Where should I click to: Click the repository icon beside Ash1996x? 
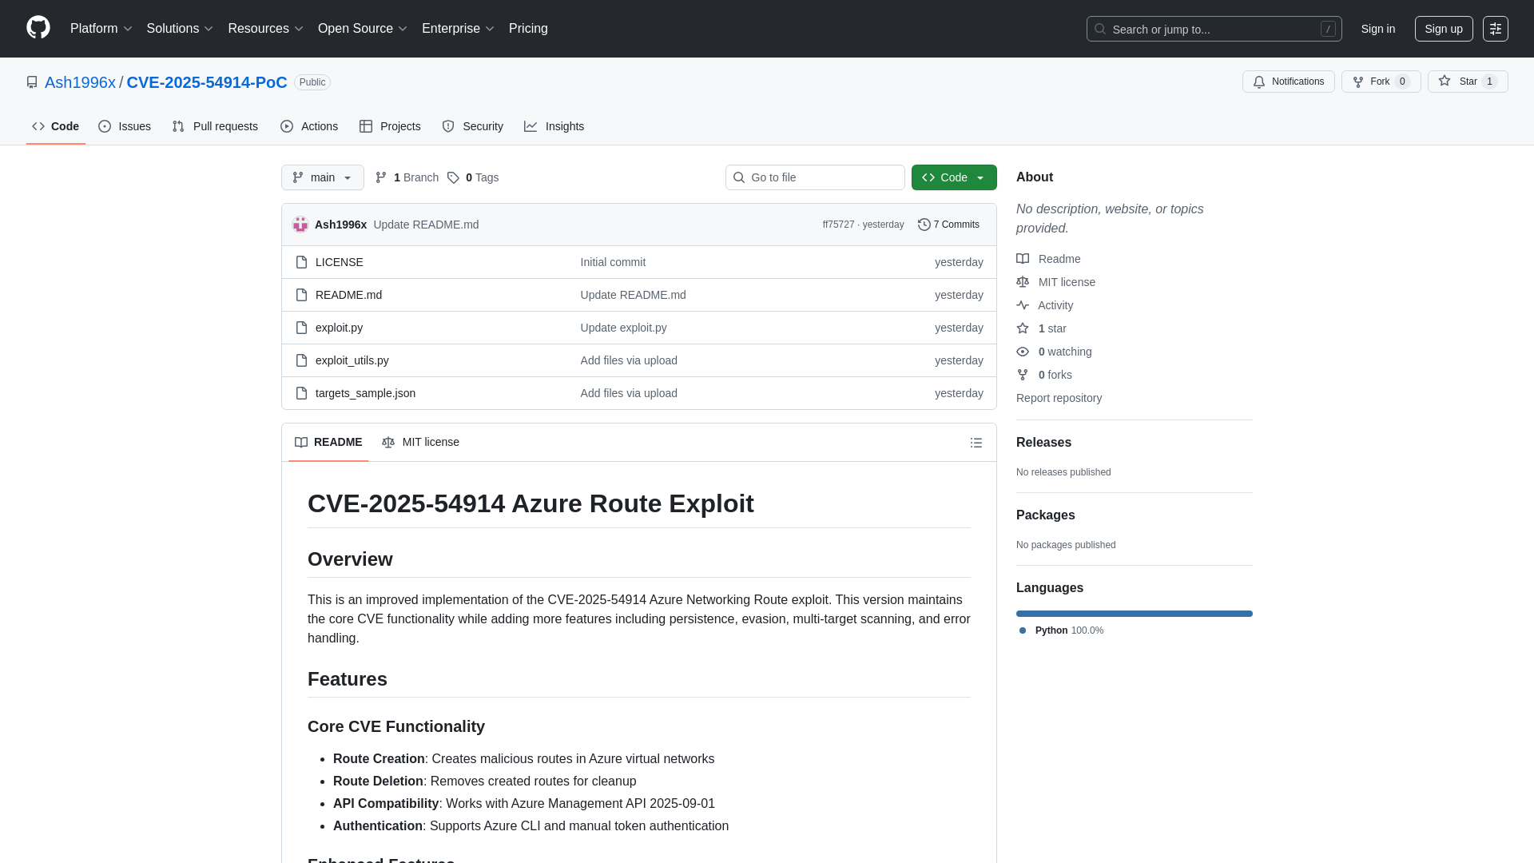coord(32,82)
